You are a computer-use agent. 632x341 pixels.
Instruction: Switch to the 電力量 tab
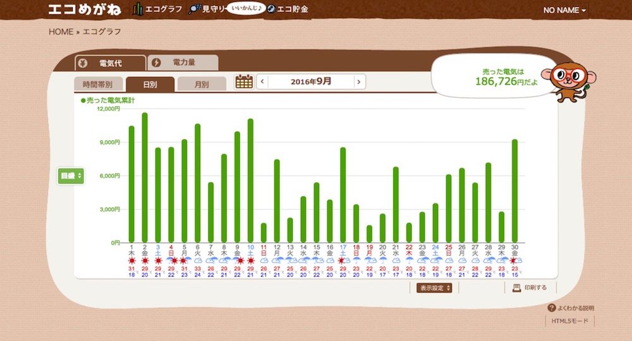click(x=183, y=63)
